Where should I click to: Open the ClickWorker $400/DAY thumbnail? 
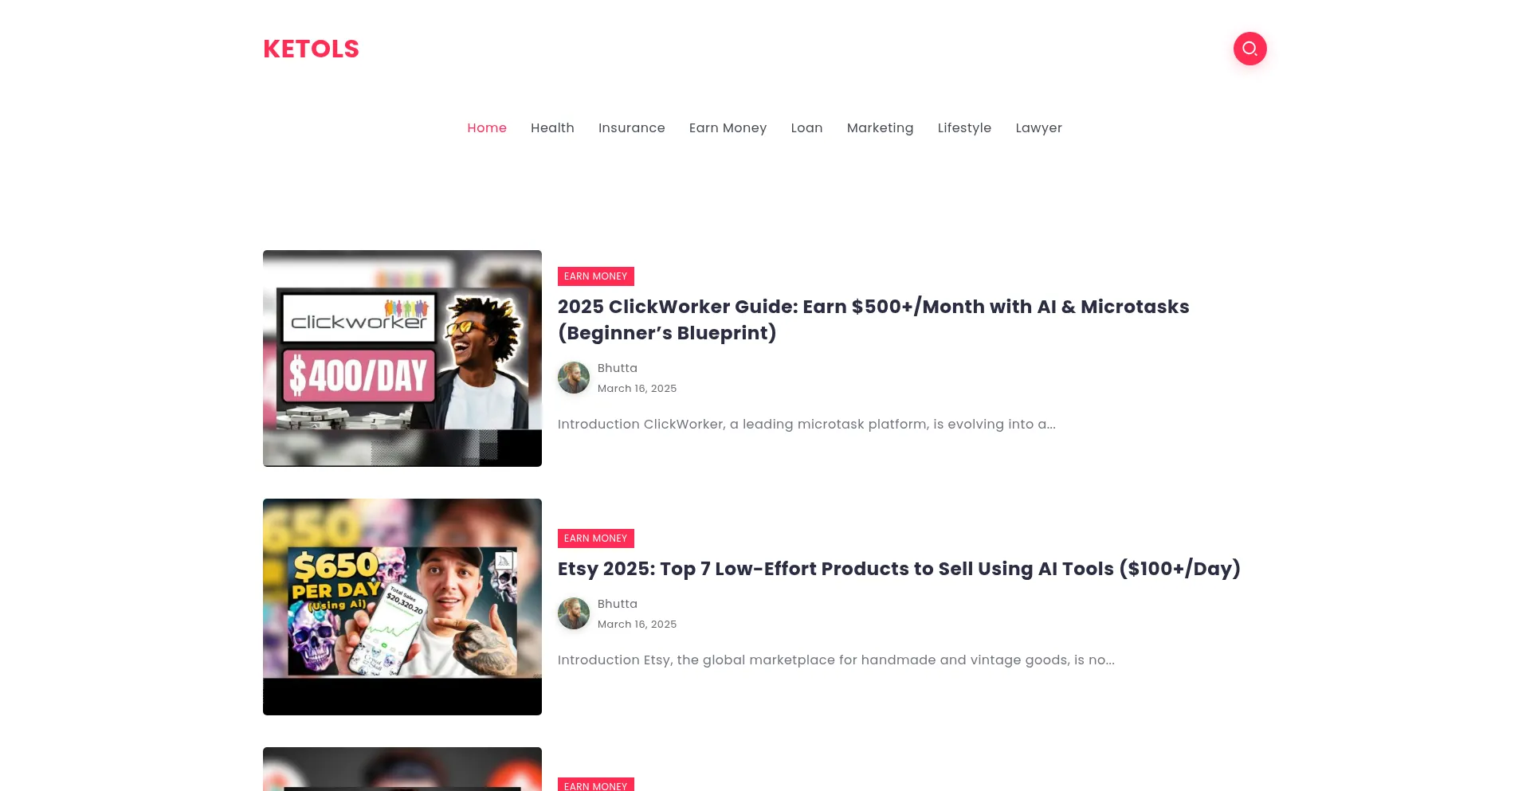[x=402, y=358]
